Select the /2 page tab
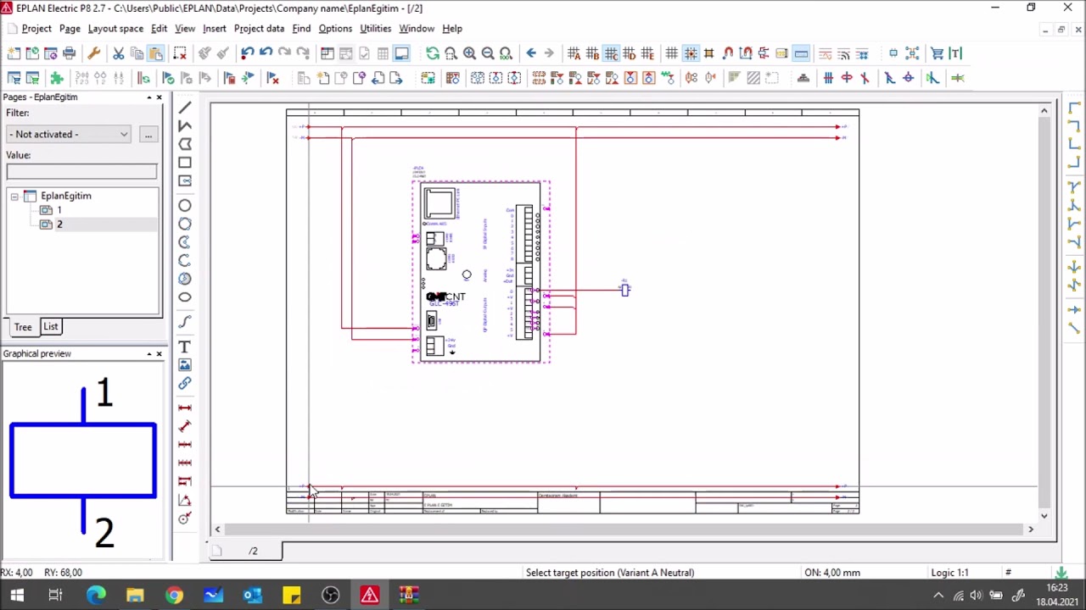The image size is (1086, 610). tap(253, 551)
